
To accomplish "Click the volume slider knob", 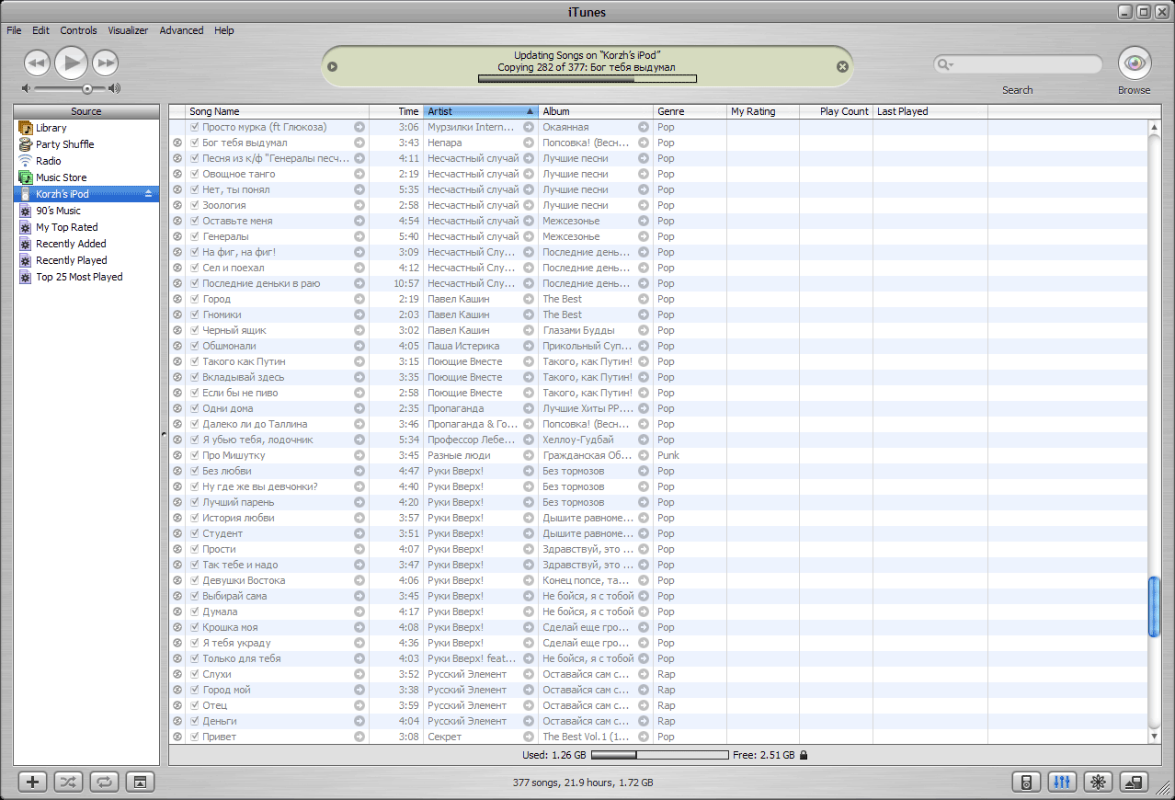I will [x=86, y=89].
